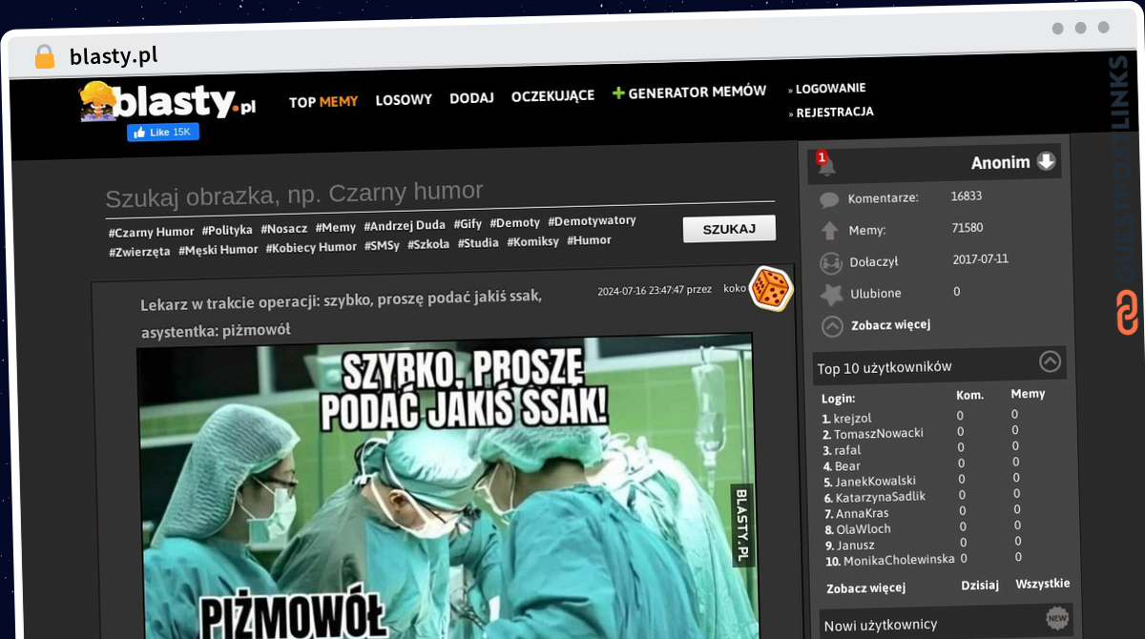Click the blasty.pl address bar text
Image resolution: width=1145 pixels, height=639 pixels.
pos(114,56)
